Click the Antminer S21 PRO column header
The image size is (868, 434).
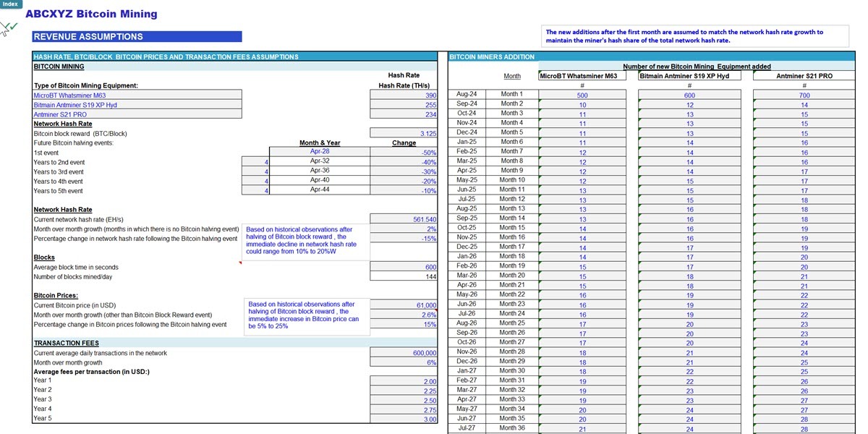(x=804, y=75)
